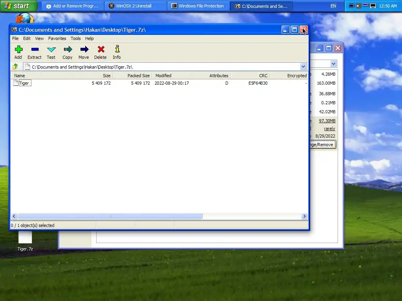This screenshot has width=402, height=301.
Task: Open the Tools menu
Action: click(76, 38)
